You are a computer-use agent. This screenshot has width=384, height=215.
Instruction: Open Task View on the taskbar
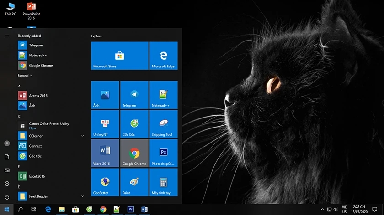(33, 209)
